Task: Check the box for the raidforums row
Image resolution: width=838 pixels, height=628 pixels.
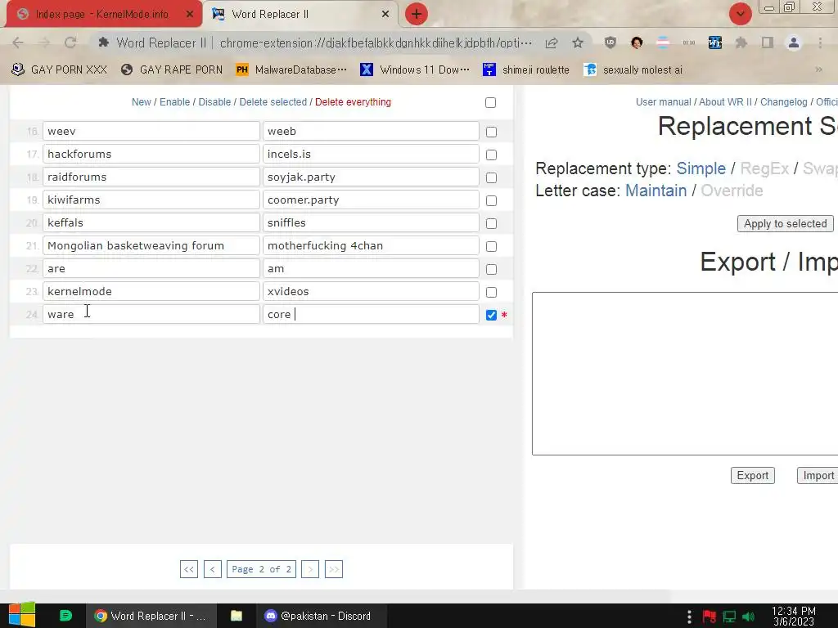Action: point(491,177)
